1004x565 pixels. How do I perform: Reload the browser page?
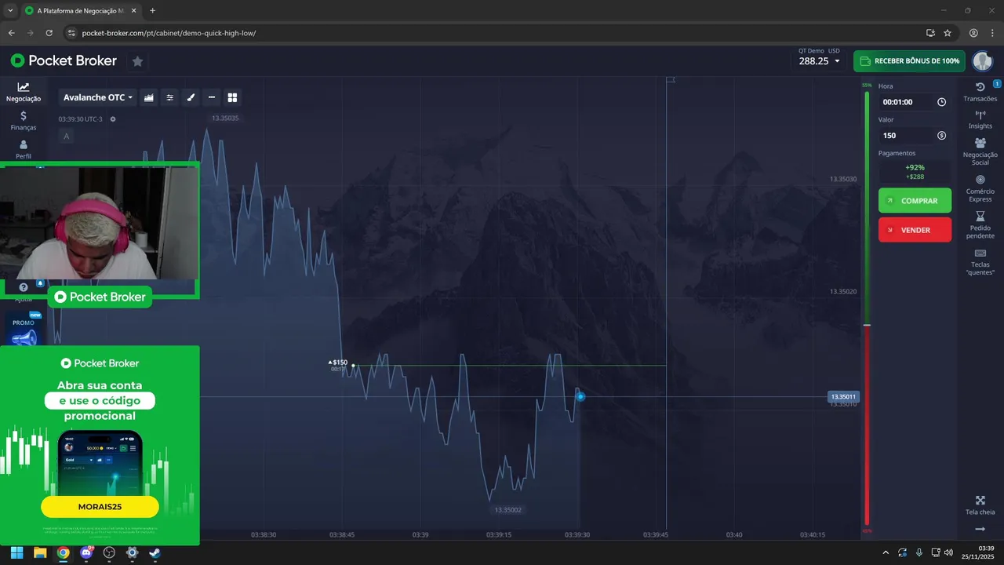49,33
